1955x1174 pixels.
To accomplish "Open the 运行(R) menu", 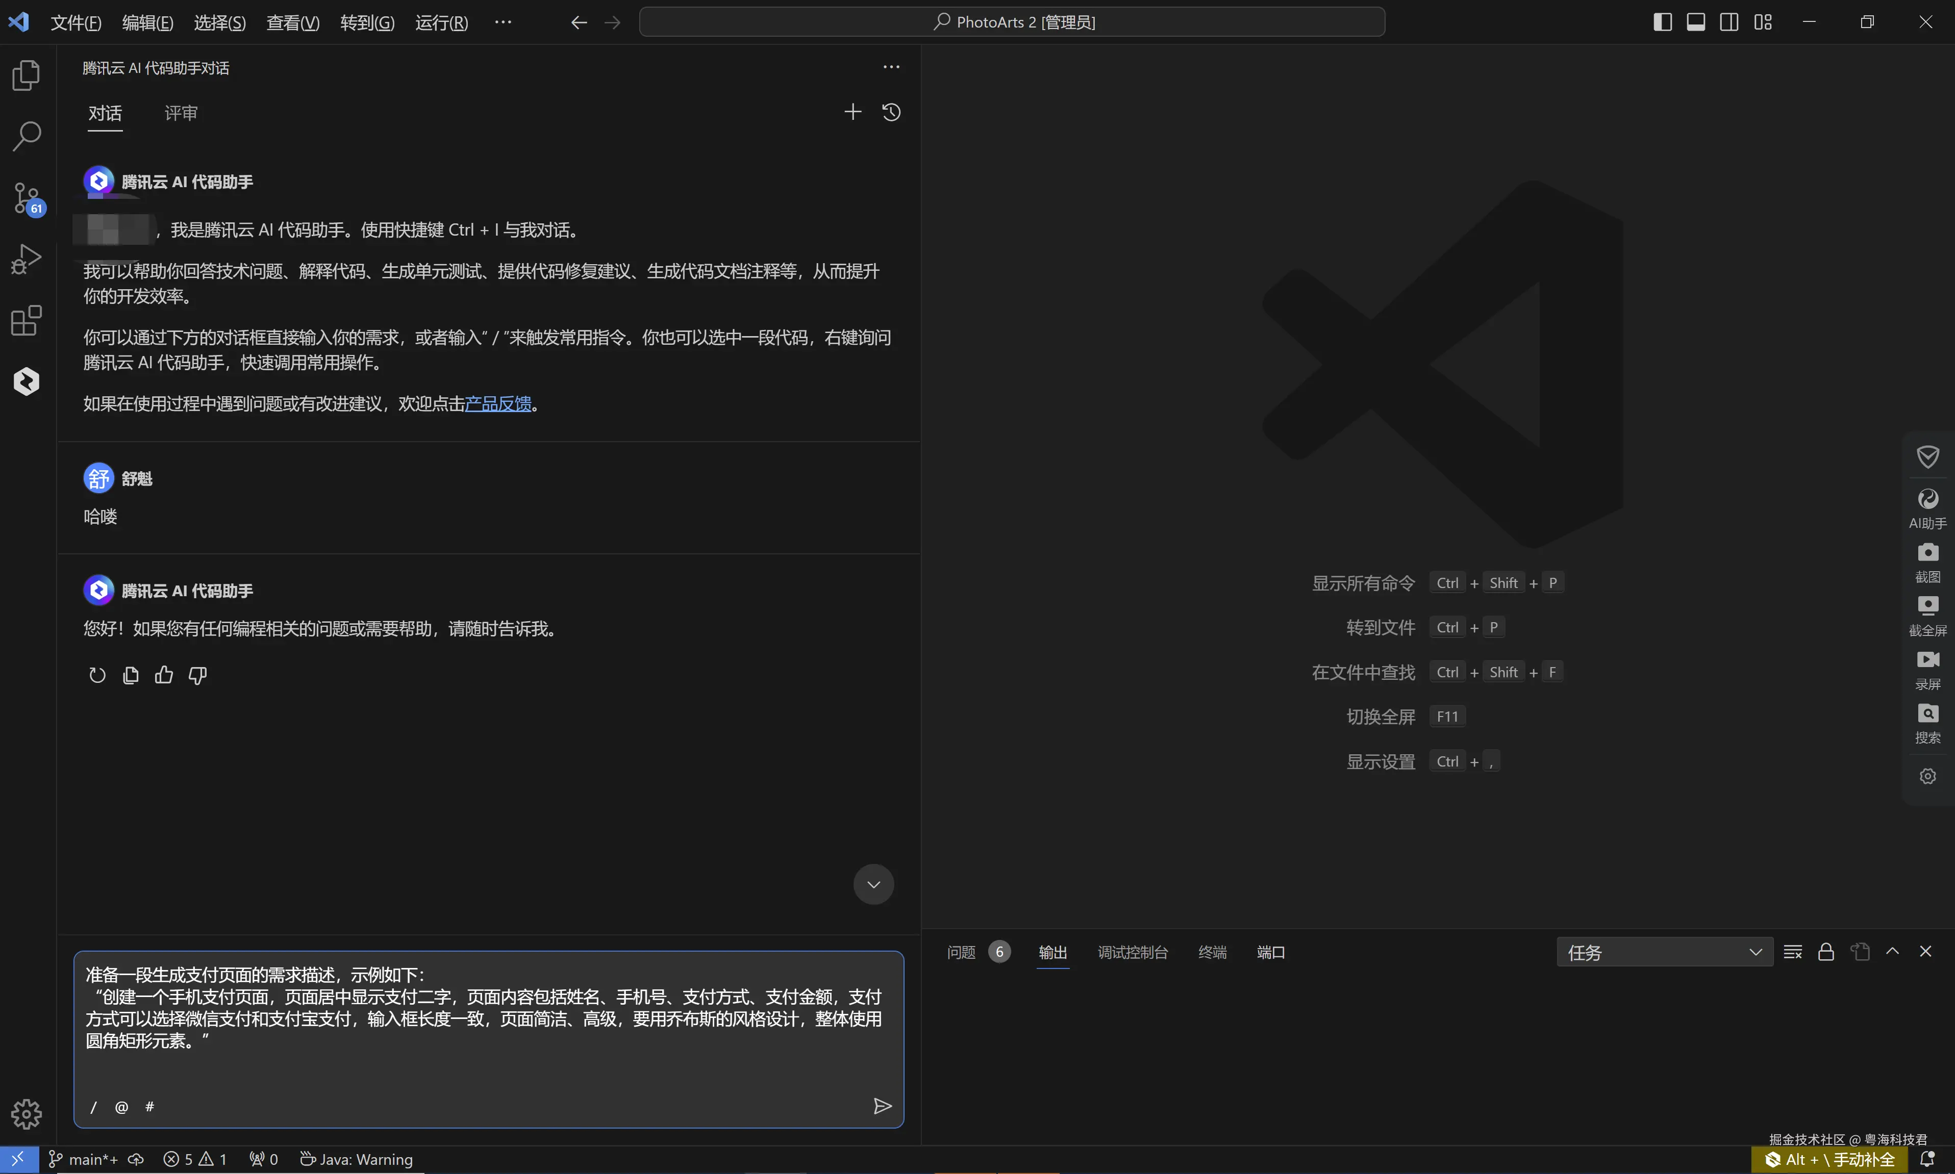I will [x=441, y=22].
